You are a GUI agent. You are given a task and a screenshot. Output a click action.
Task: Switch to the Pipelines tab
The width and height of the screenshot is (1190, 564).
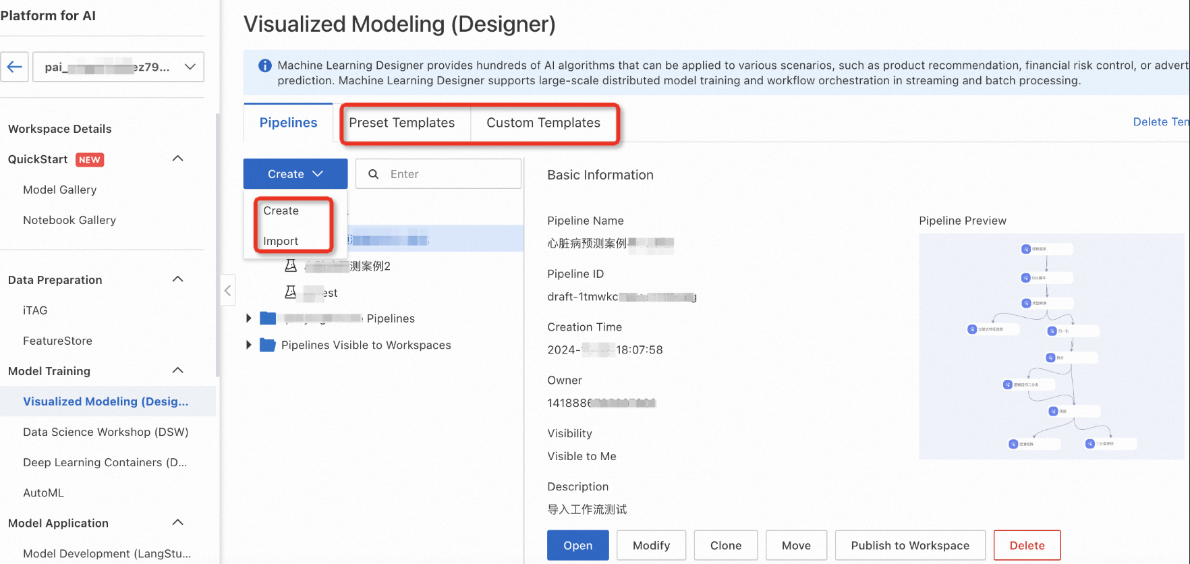pyautogui.click(x=288, y=123)
